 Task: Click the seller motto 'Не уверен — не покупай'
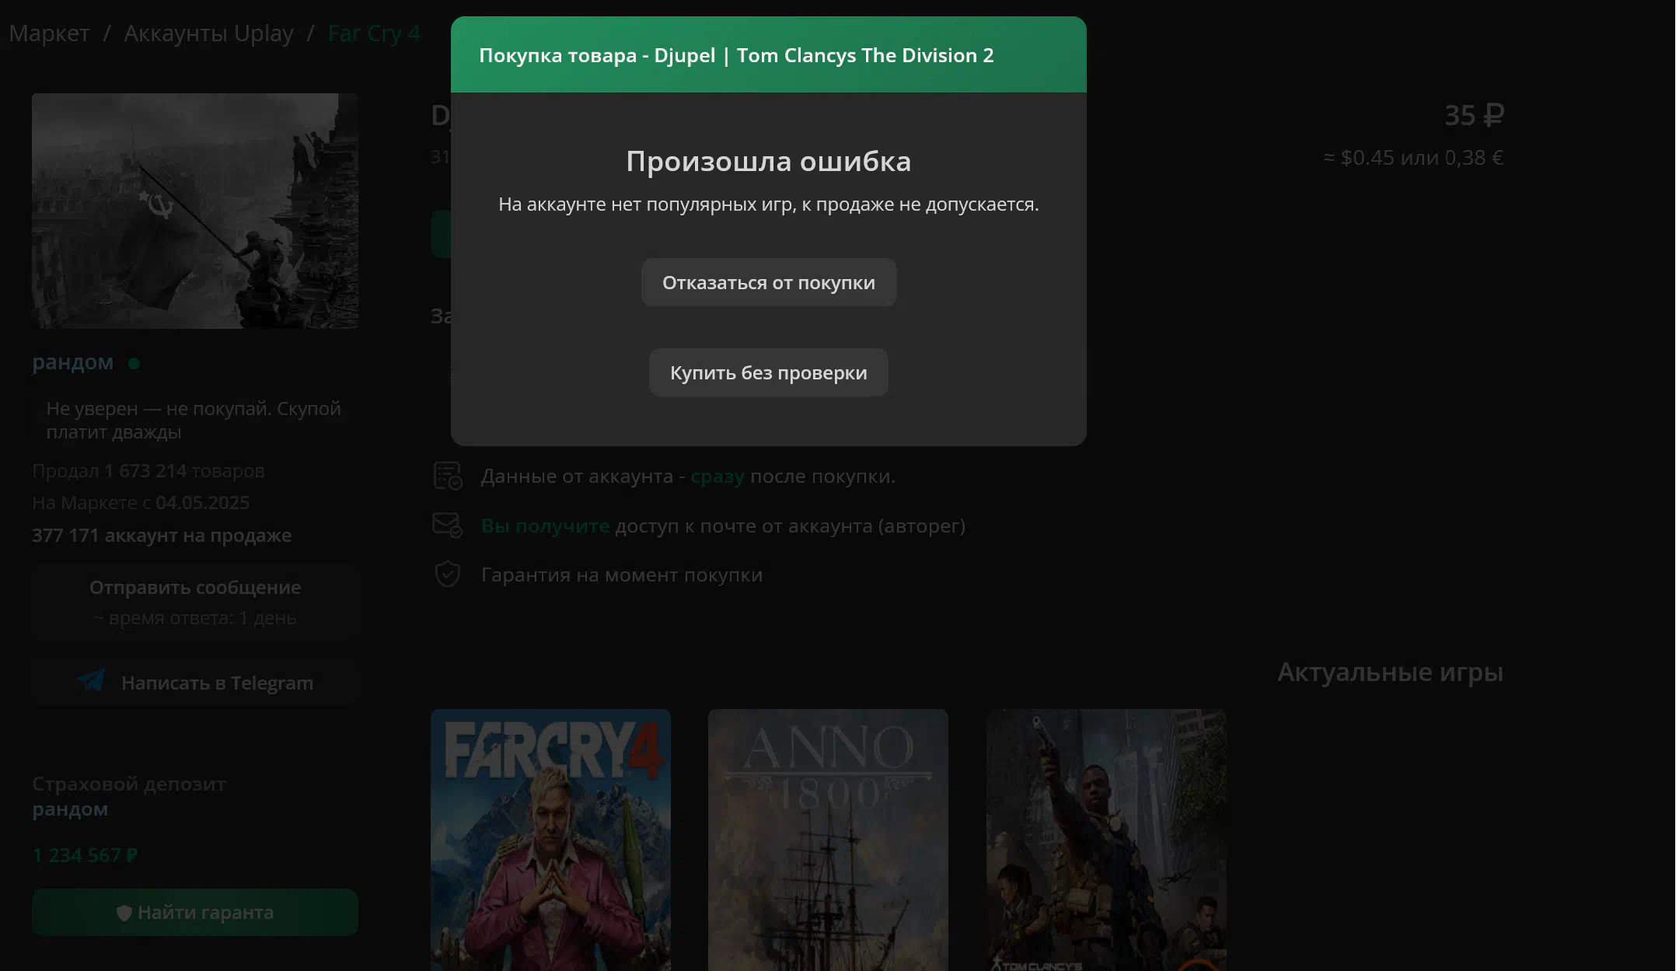(x=194, y=420)
